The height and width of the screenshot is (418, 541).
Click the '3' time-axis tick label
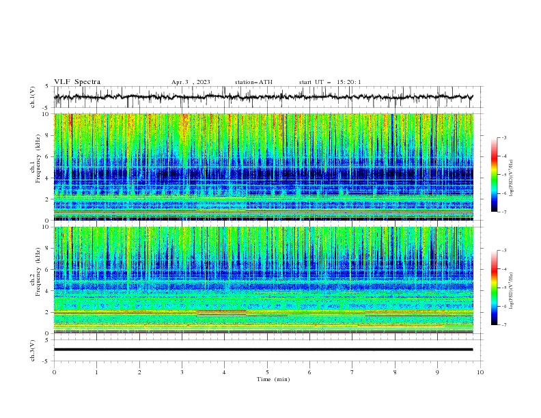click(182, 372)
